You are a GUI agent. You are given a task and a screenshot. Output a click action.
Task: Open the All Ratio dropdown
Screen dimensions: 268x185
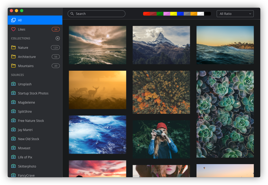[x=235, y=14]
